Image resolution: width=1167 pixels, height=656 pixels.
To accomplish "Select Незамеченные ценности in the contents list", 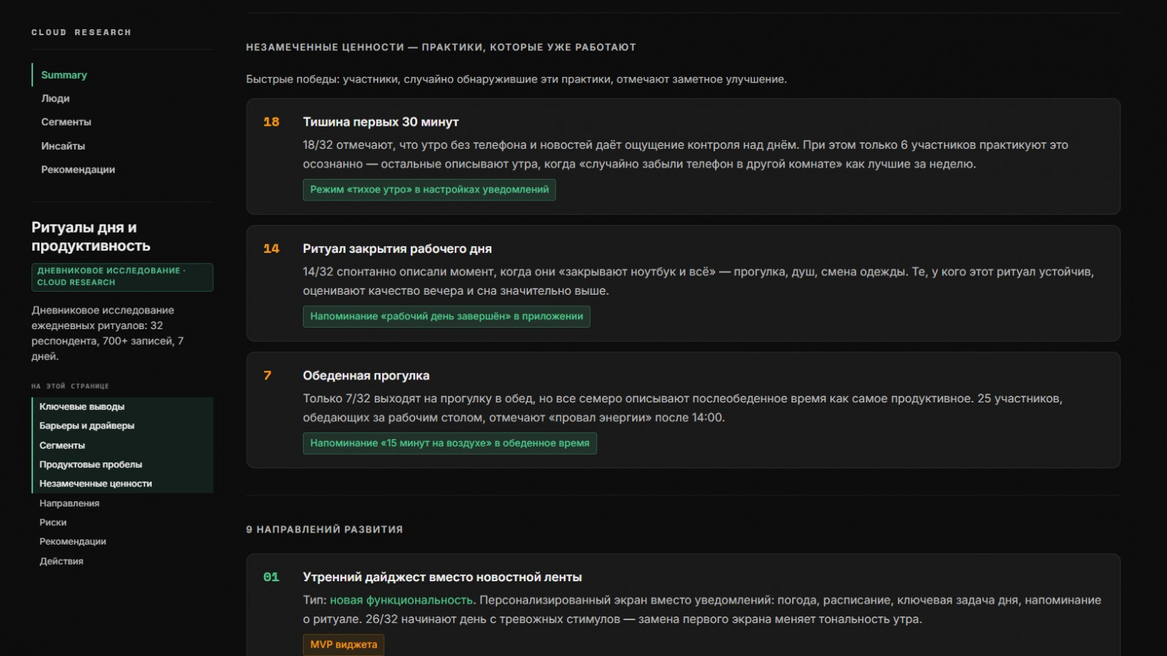I will click(96, 484).
